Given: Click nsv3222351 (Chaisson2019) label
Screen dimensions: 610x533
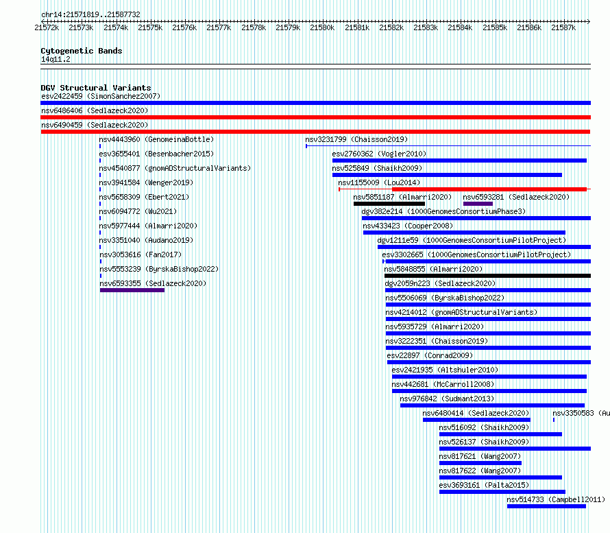Looking at the screenshot, I should click(x=437, y=341).
